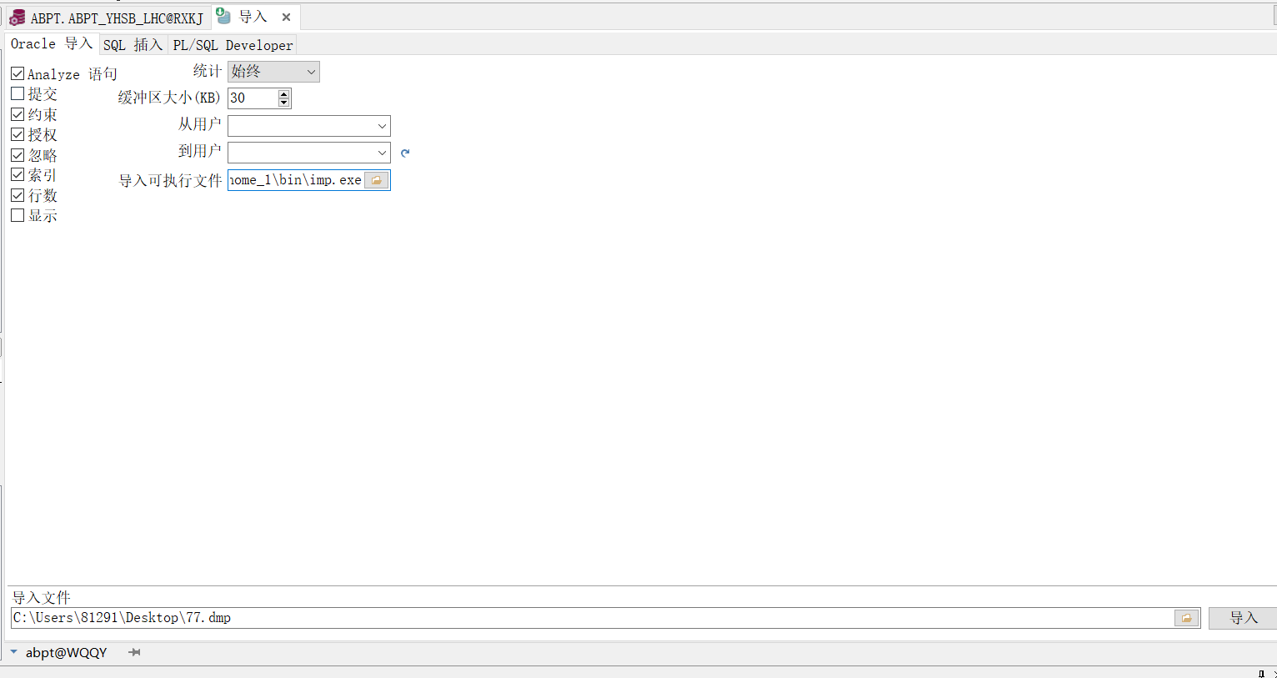
Task: Click the import icon on the 导入 tab
Action: point(223,16)
